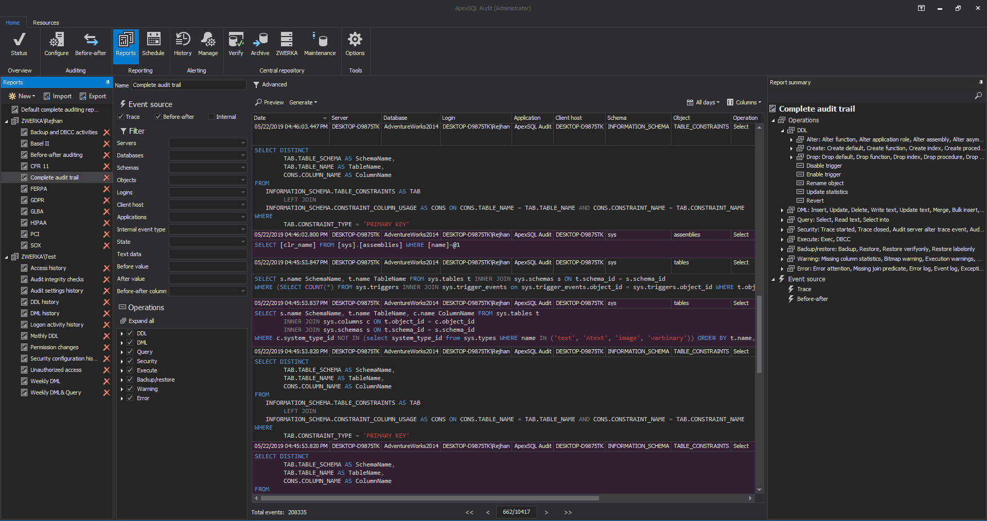The image size is (987, 521).
Task: Toggle the Trace event source checkbox
Action: tap(121, 117)
